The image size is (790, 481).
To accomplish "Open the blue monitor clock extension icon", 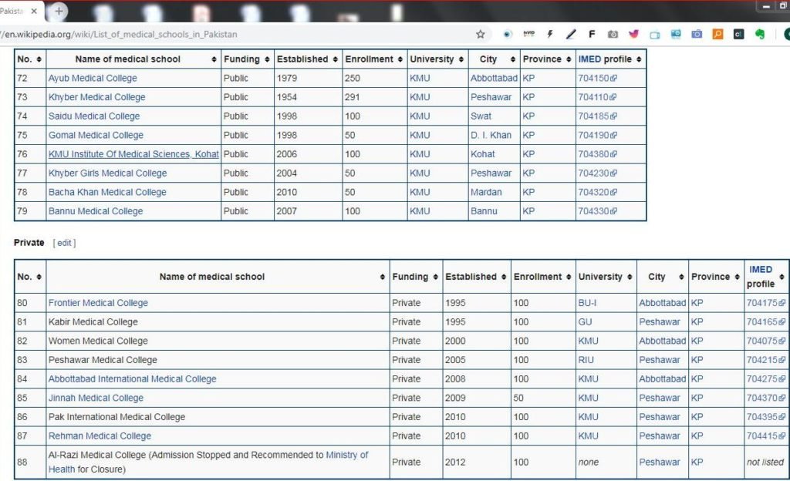I will (676, 34).
